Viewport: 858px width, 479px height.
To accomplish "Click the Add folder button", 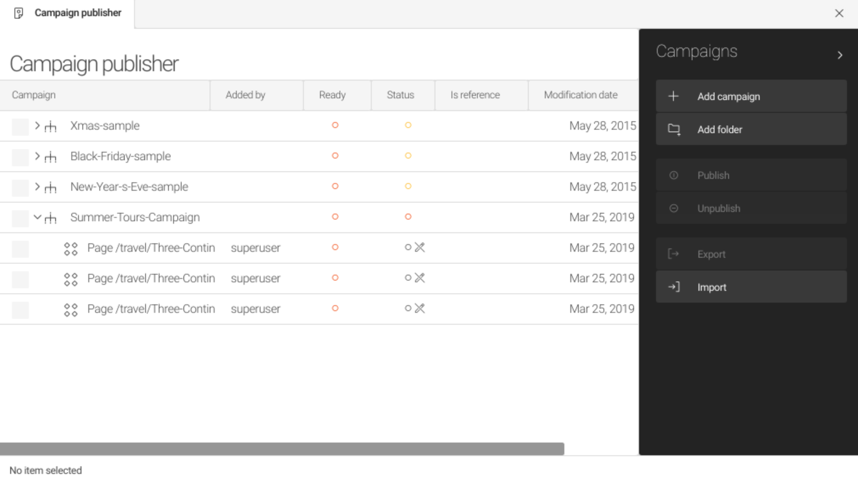I will pos(751,129).
